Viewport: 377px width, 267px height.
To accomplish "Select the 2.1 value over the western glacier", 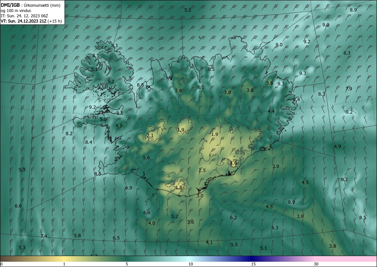I will (x=150, y=136).
